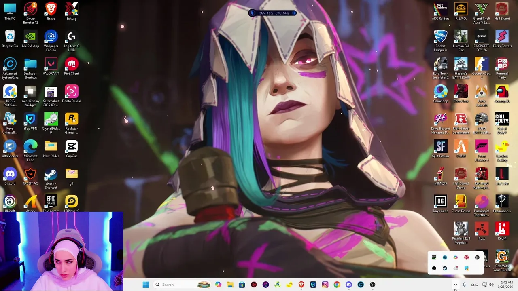Open Copilot from the taskbar

tap(218, 285)
